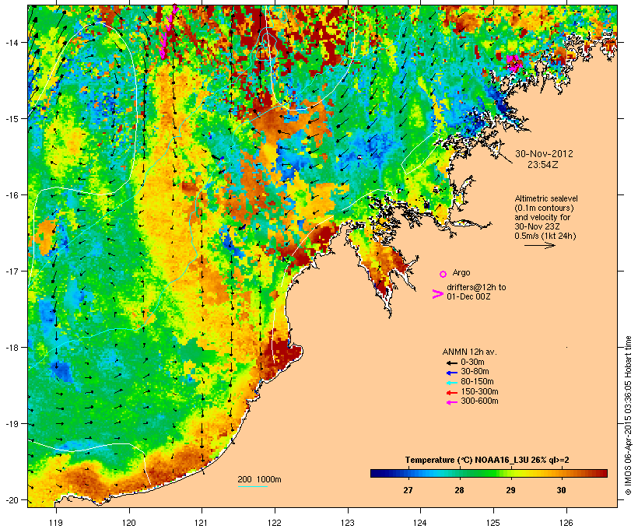Click the blue 30-80m arrow legend symbol

pyautogui.click(x=452, y=373)
